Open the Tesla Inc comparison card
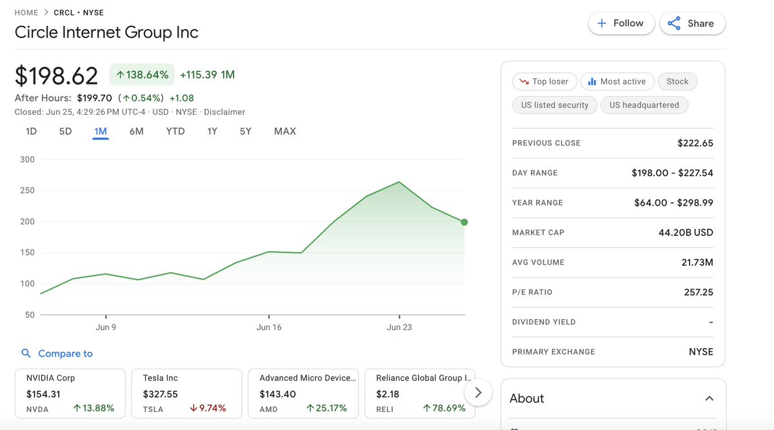 186,393
